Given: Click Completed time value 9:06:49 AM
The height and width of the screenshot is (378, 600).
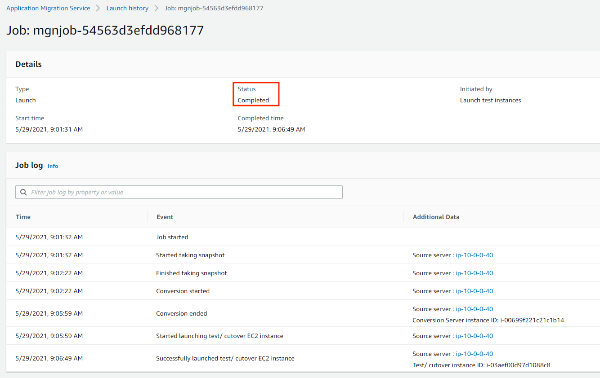Looking at the screenshot, I should pos(271,129).
